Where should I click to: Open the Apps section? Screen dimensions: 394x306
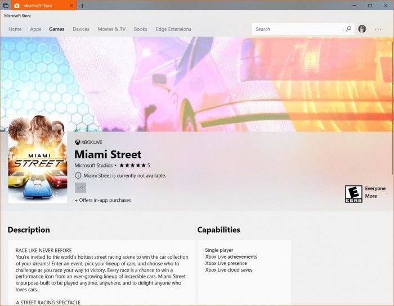(x=35, y=29)
